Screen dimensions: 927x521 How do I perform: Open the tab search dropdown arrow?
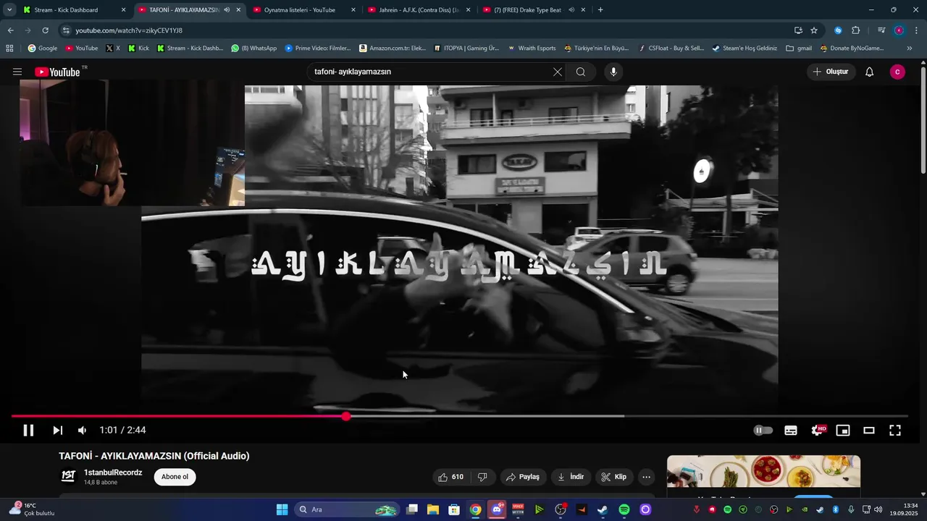(9, 10)
